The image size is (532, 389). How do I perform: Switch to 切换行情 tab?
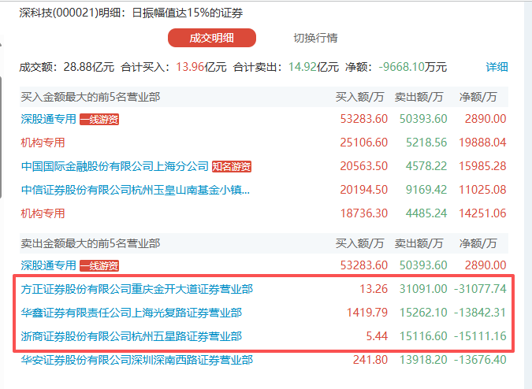pos(315,38)
